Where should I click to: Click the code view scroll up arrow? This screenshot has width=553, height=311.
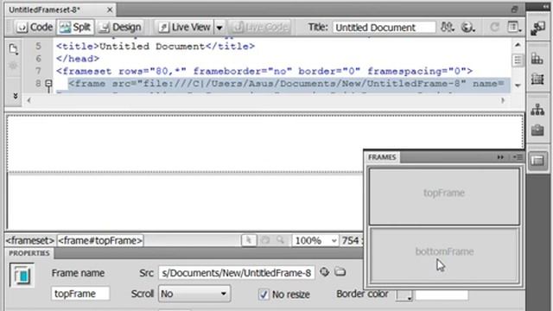tap(518, 45)
